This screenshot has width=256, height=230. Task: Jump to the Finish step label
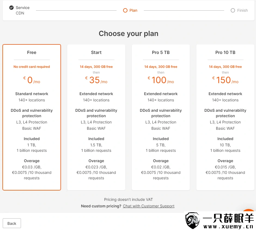(242, 10)
